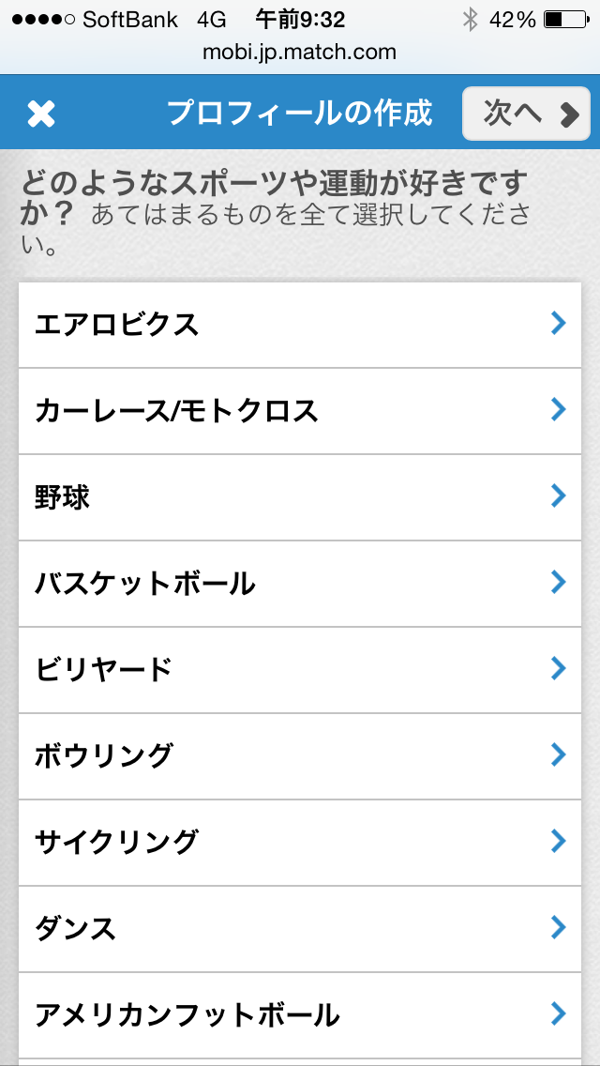Pick バスケットボール as a sport

145,584
